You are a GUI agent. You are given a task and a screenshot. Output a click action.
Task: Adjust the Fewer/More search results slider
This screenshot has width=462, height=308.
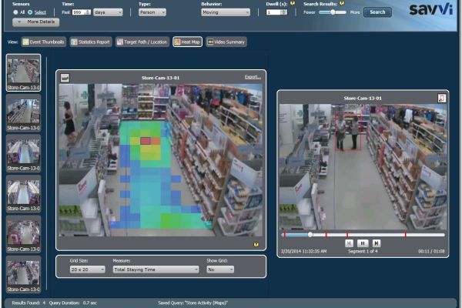[x=333, y=12]
